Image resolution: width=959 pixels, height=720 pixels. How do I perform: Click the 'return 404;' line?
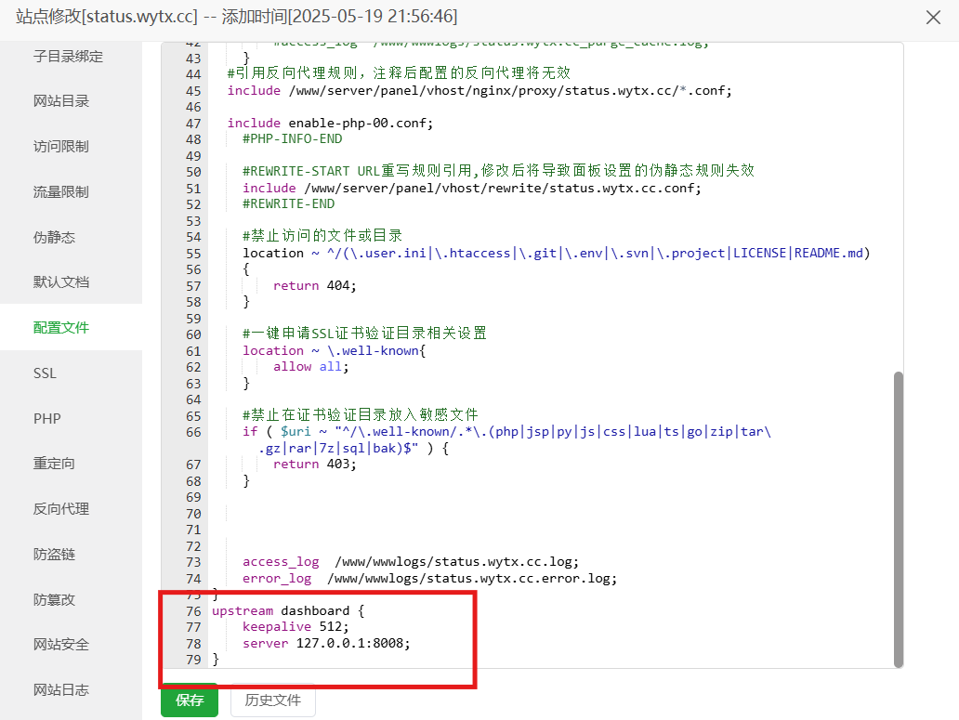tap(314, 285)
